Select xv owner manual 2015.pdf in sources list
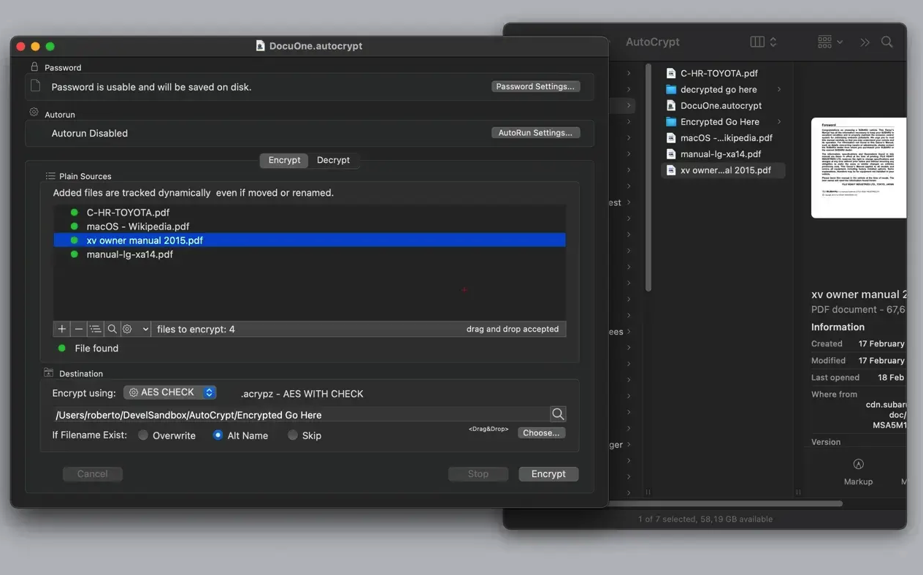Screen dimensions: 923x575 144,240
